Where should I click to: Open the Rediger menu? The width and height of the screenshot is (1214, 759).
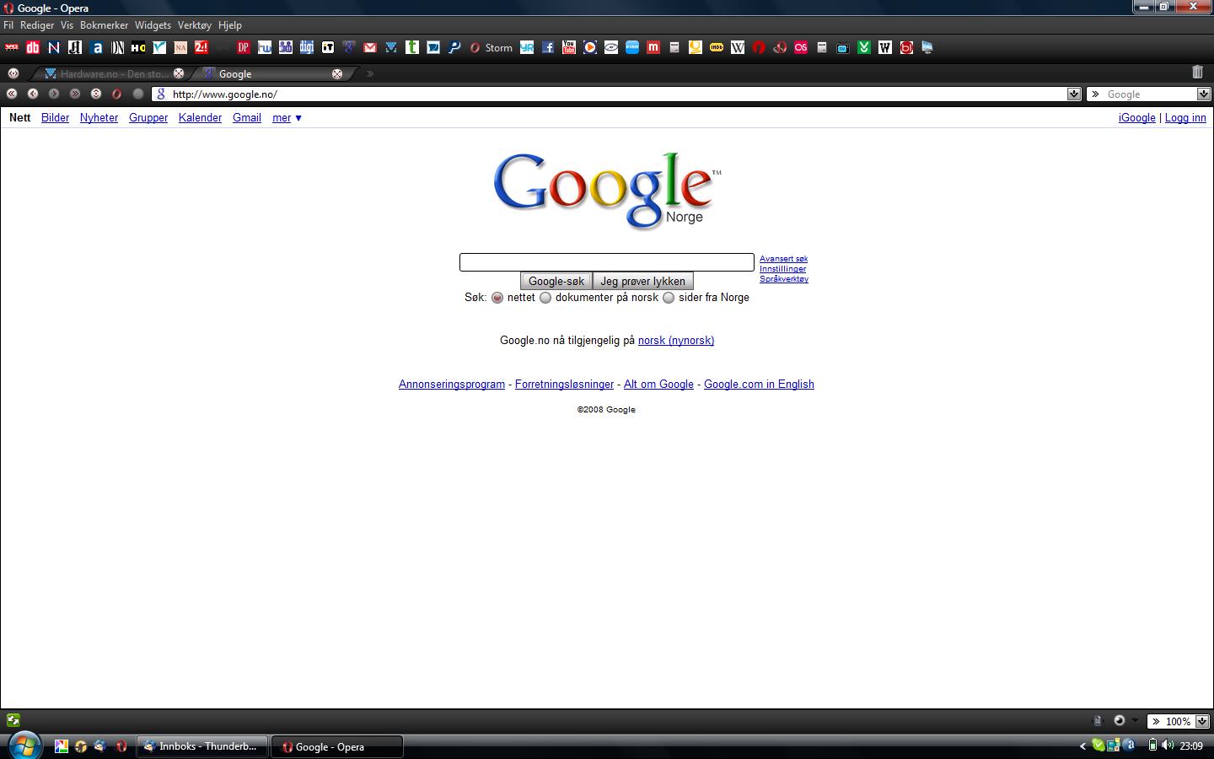pyautogui.click(x=37, y=25)
